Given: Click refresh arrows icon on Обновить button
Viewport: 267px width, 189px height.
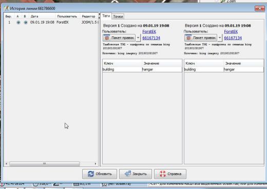Looking at the screenshot, I should [x=91, y=174].
